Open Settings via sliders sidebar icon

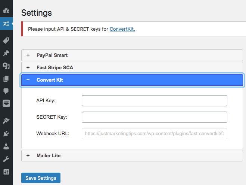click(x=6, y=172)
